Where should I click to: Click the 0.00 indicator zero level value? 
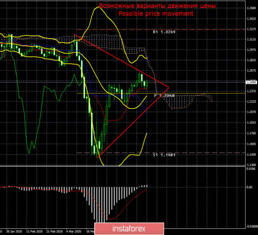[249, 187]
